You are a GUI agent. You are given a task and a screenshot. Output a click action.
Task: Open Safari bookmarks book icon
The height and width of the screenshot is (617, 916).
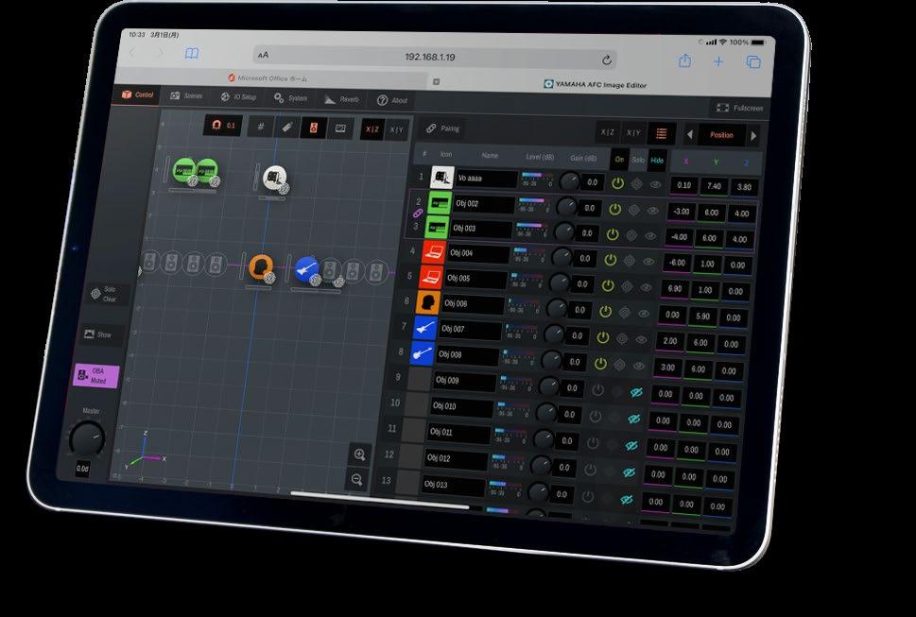click(x=192, y=54)
